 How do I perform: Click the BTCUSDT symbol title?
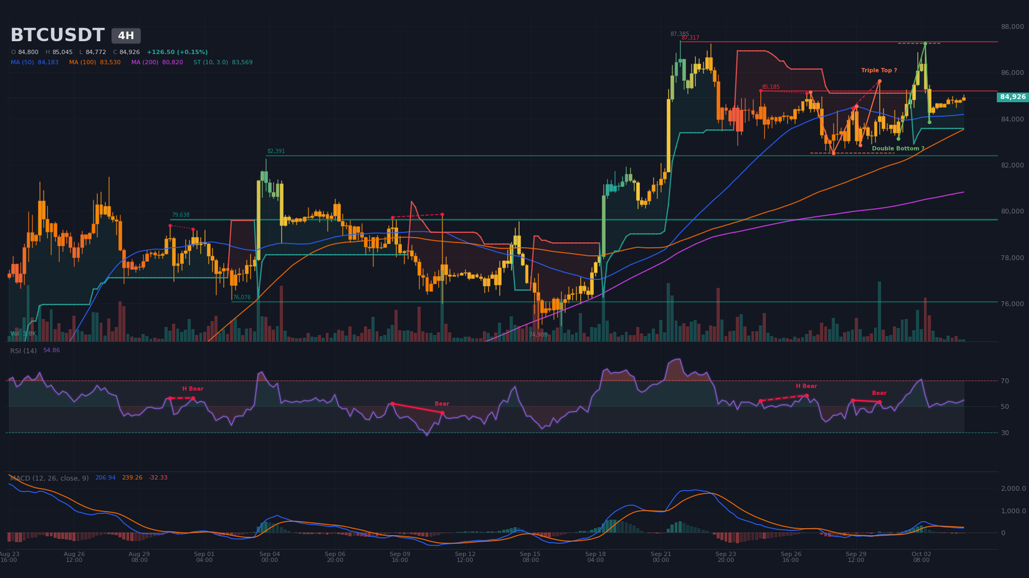pyautogui.click(x=57, y=35)
